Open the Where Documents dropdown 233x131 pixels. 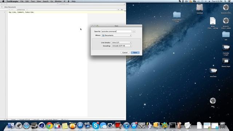116,35
